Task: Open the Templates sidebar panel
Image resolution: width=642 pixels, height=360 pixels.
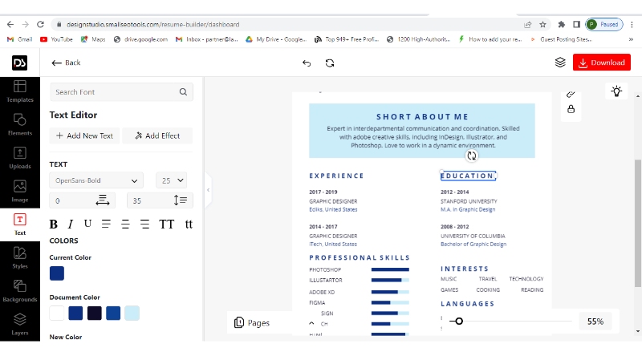Action: coord(20,91)
